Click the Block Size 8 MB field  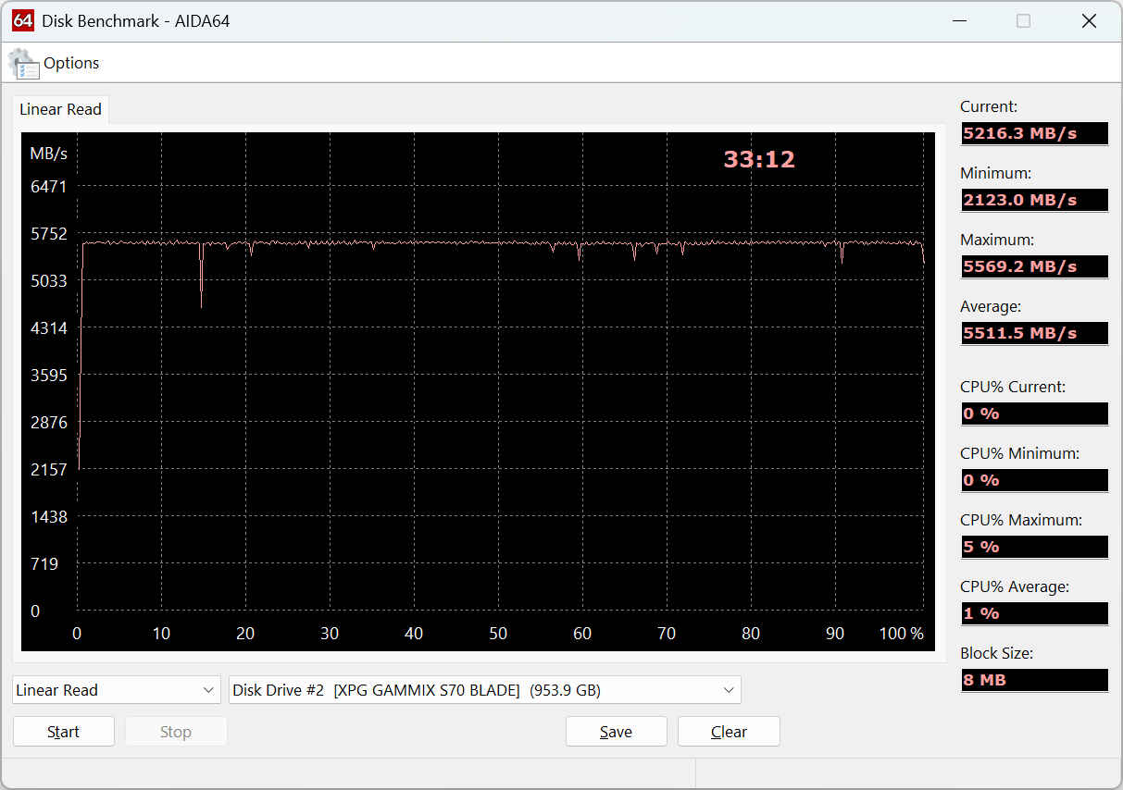pyautogui.click(x=1034, y=680)
